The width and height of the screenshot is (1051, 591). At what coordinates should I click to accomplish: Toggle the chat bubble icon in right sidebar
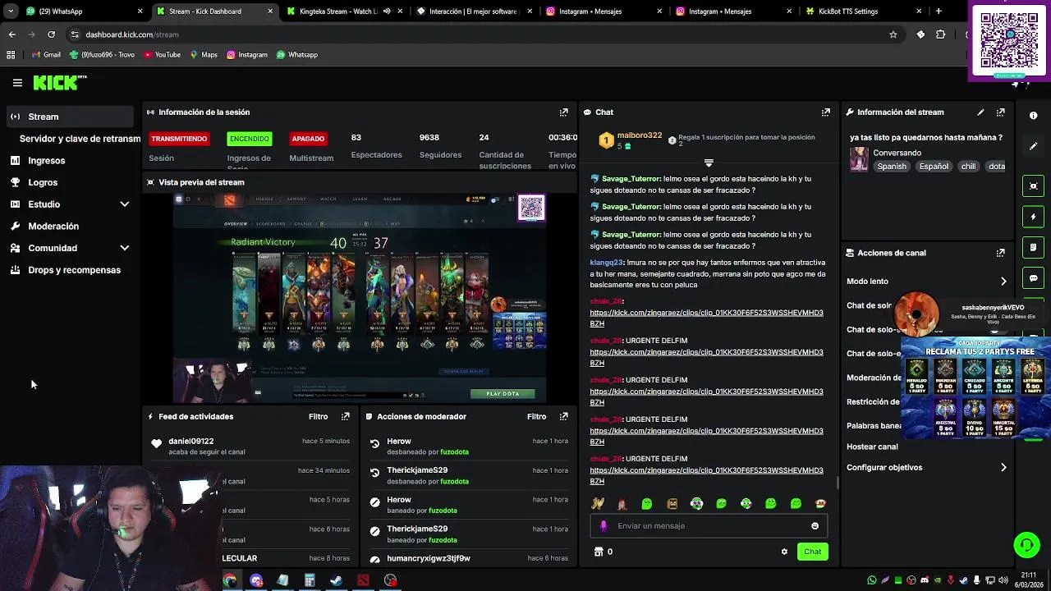click(x=1034, y=277)
